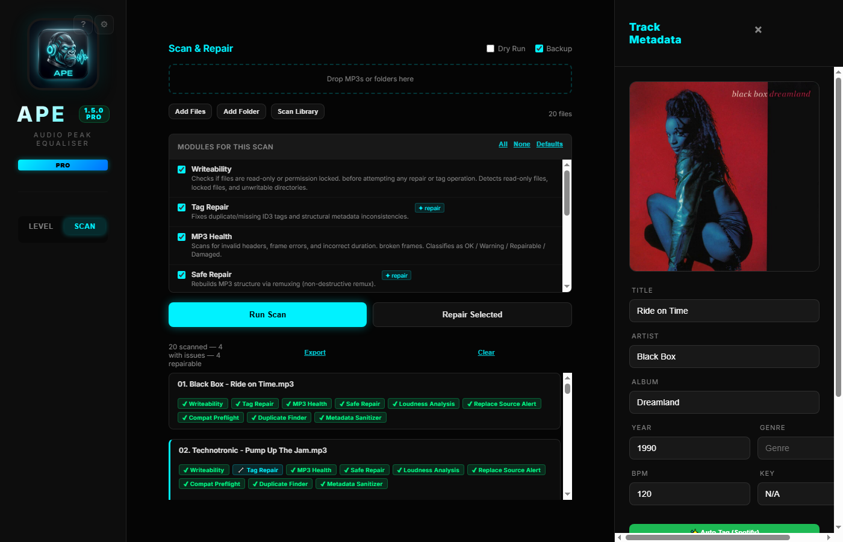Click the scan results vertical scrollbar thumb

pos(567,388)
